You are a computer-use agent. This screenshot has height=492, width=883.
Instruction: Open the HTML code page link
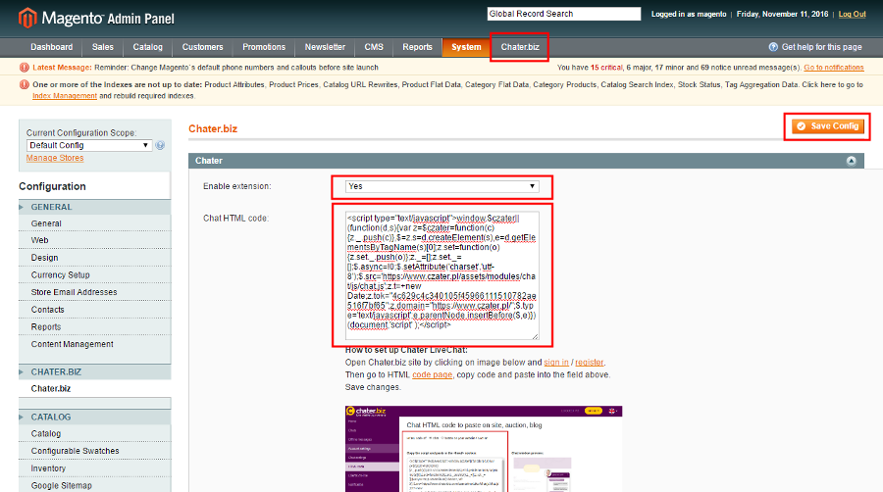(432, 375)
